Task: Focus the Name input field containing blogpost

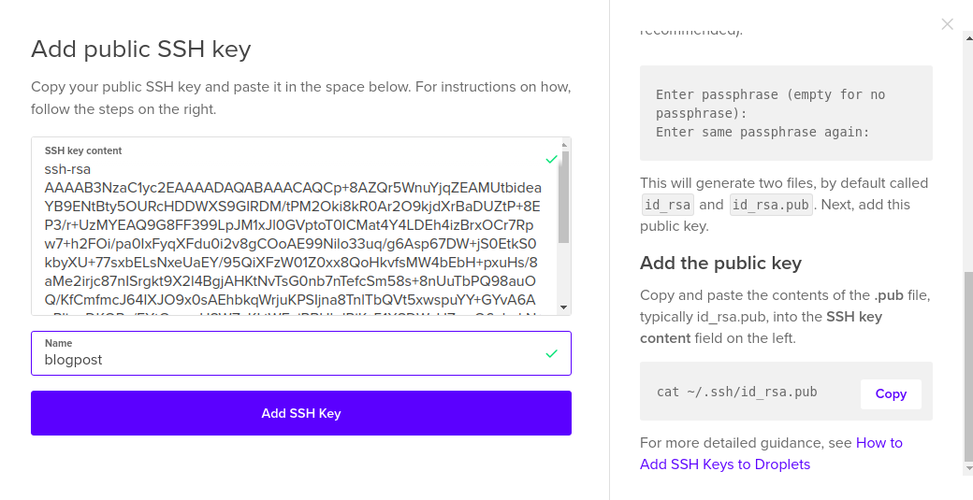Action: click(x=301, y=353)
